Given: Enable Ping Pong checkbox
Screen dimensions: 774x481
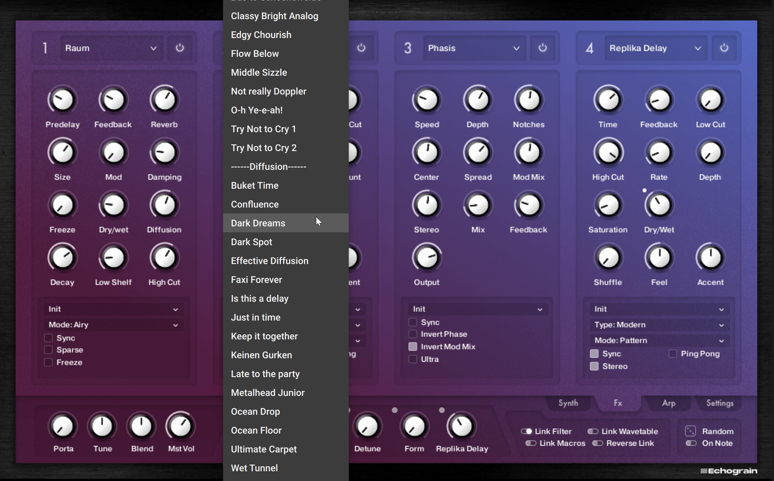Looking at the screenshot, I should pos(673,354).
